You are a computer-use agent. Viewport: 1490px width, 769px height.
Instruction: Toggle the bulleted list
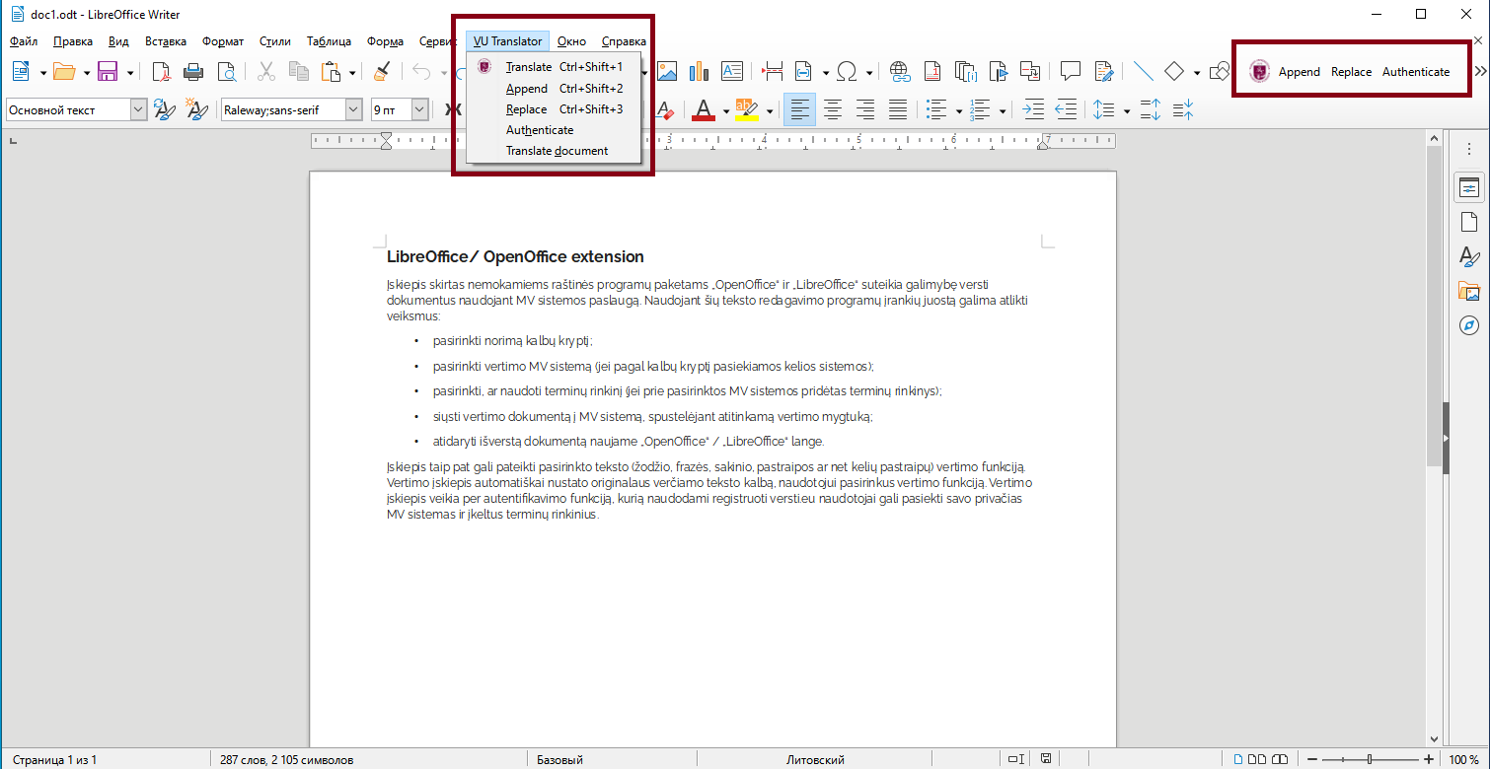pos(936,109)
